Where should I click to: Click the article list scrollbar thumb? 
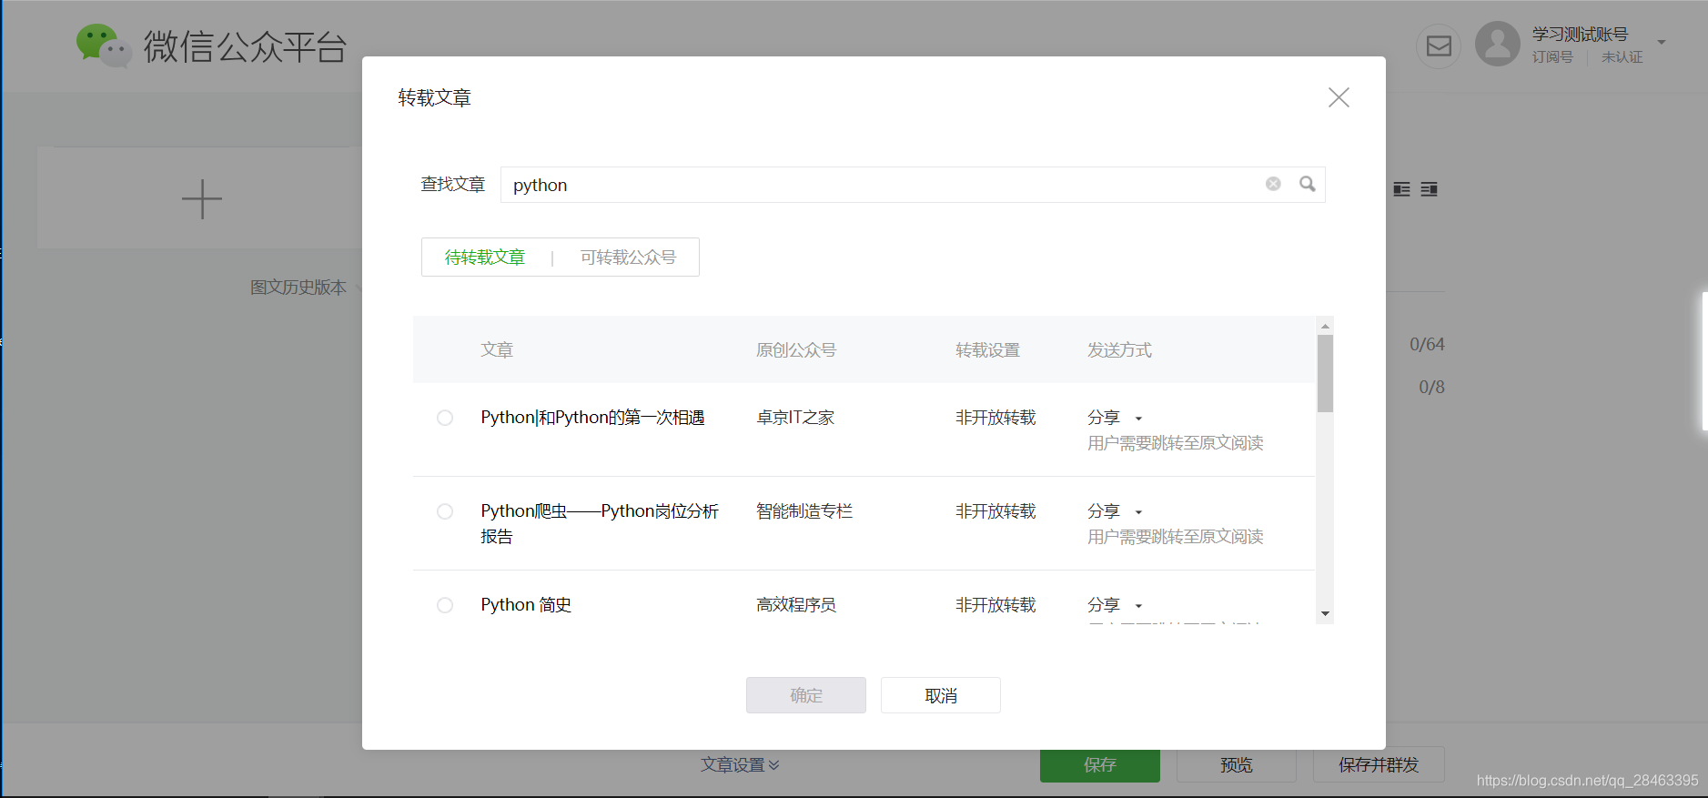(1325, 373)
